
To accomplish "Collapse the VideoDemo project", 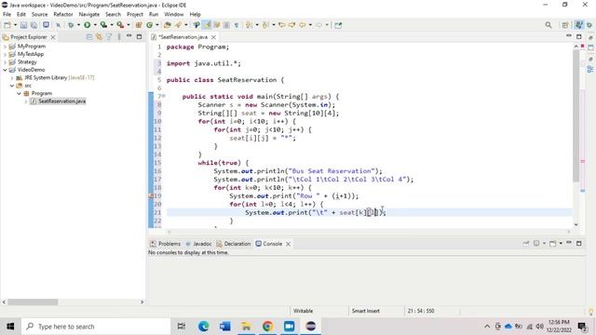I will coord(5,70).
